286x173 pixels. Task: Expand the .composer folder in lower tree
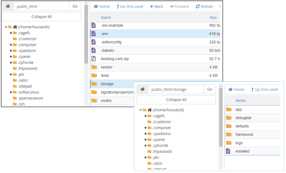tap(145, 128)
